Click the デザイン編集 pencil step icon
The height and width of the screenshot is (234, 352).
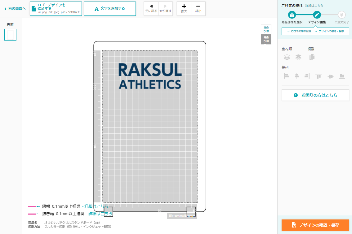coord(317,15)
